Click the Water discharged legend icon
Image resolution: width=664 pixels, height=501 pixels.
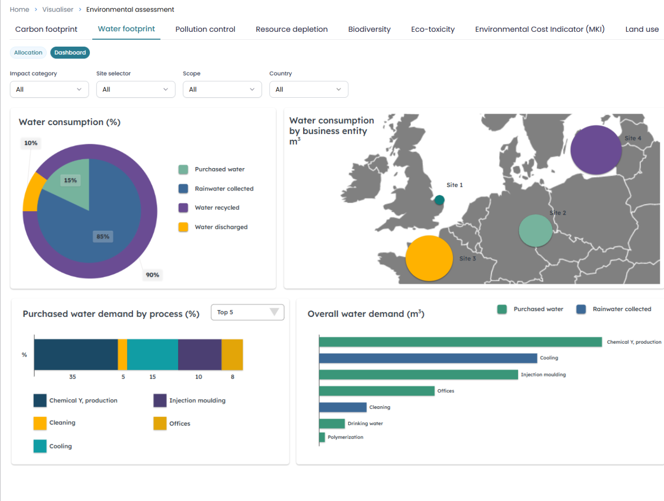coord(183,227)
